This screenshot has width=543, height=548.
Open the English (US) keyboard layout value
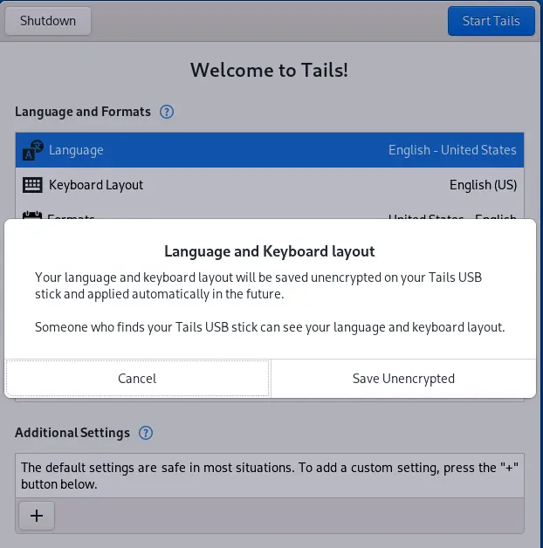(483, 185)
